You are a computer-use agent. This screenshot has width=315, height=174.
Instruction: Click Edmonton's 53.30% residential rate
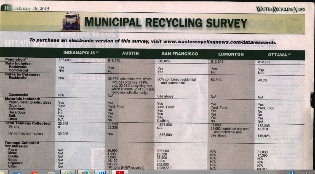click(x=217, y=80)
